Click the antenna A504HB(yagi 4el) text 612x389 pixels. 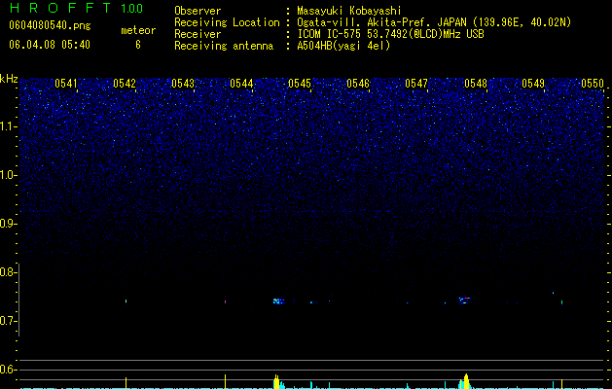pyautogui.click(x=343, y=46)
